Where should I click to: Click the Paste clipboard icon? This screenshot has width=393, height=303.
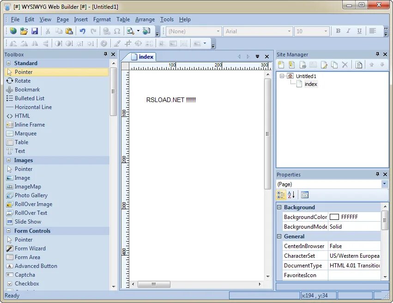[x=69, y=31]
